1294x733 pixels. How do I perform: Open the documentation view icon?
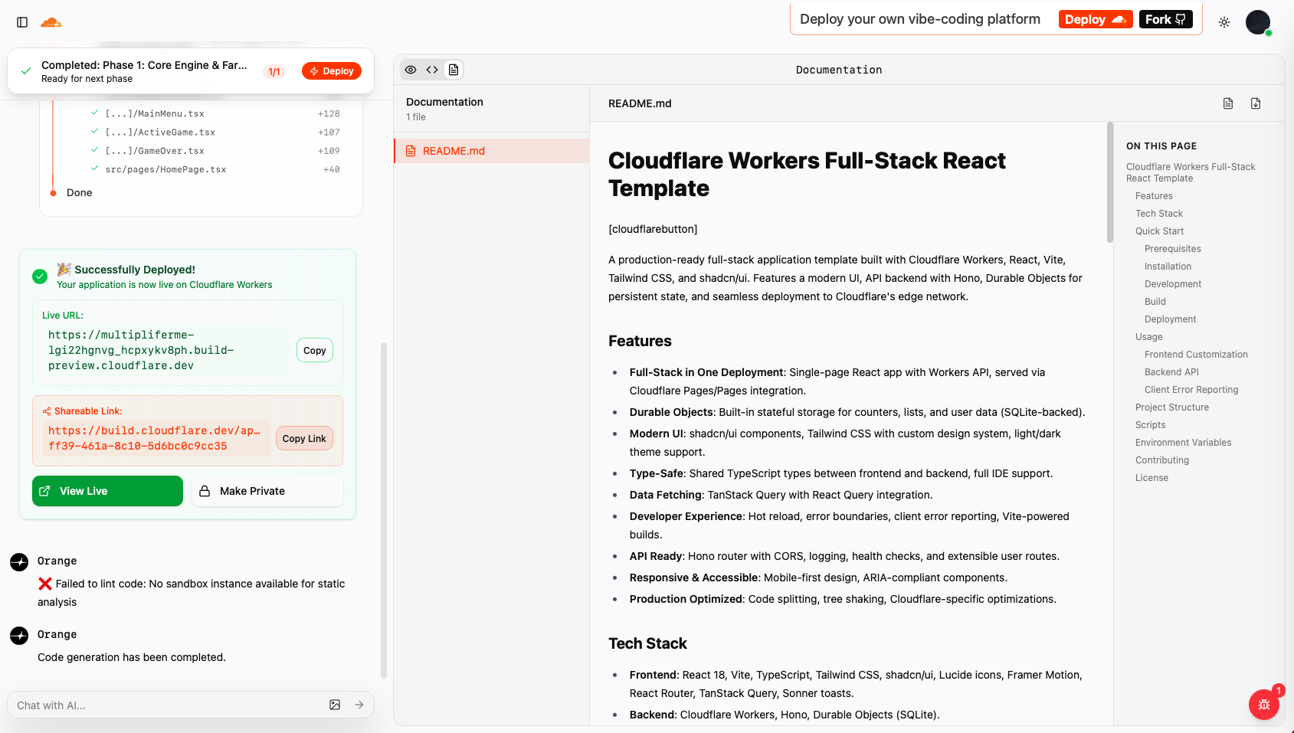click(454, 70)
